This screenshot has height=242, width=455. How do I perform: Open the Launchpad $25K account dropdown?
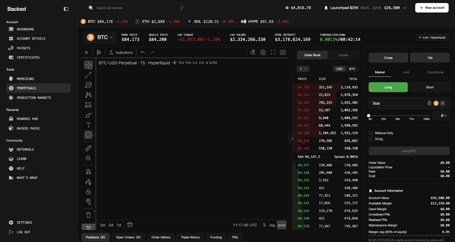tap(365, 8)
